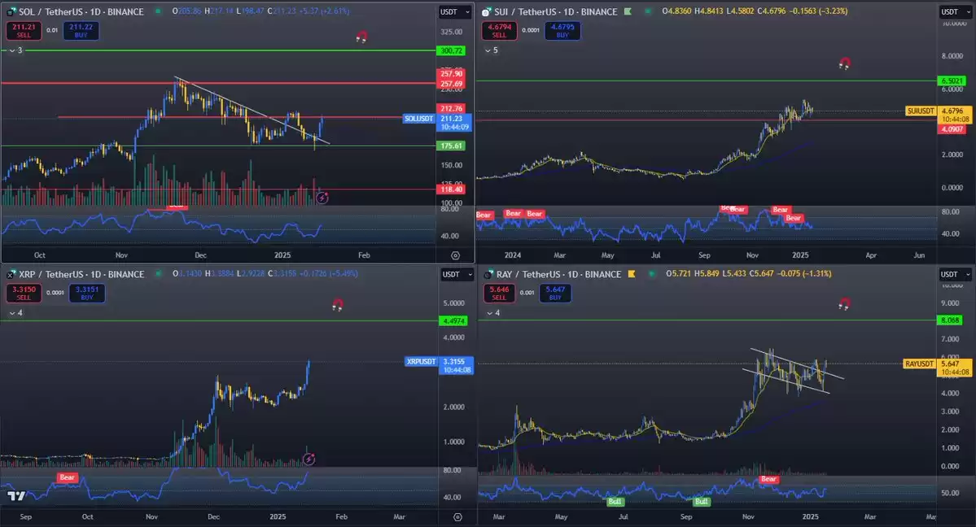
Task: Select the 175.61 green price label on SOL
Action: tap(451, 146)
